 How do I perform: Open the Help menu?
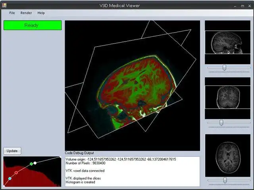[41, 13]
